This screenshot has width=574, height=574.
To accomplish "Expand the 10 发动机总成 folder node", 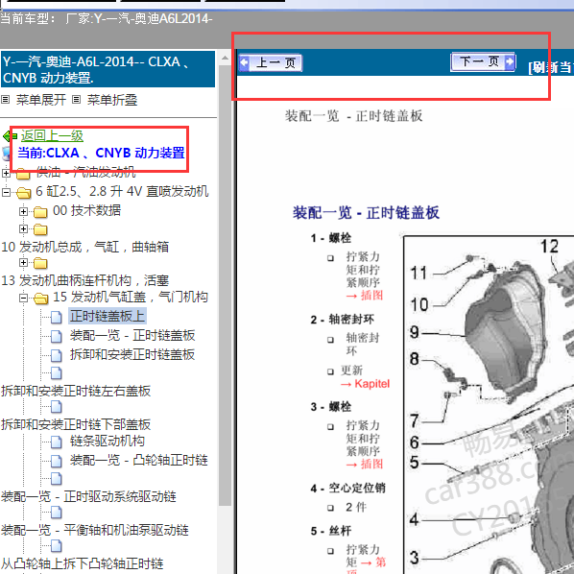I will tap(23, 229).
